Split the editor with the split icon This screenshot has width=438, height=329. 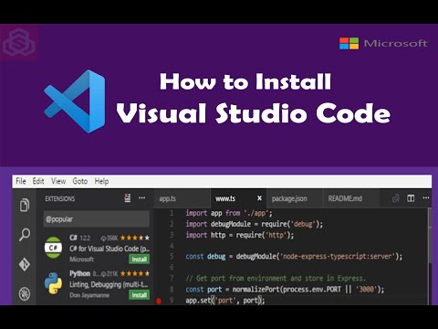[411, 198]
